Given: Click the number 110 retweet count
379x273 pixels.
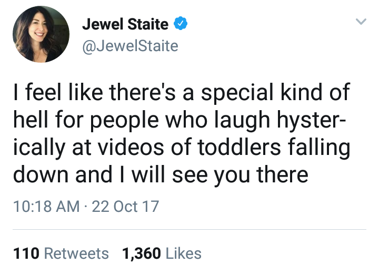Looking at the screenshot, I should (26, 253).
